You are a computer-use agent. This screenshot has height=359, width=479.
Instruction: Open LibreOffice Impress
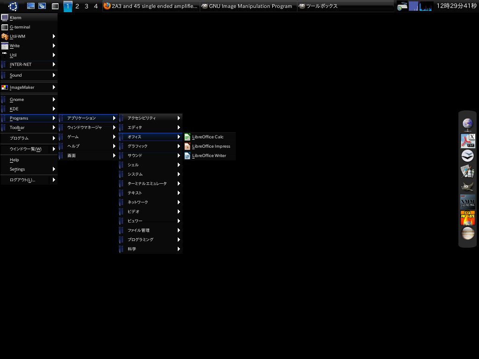click(210, 146)
